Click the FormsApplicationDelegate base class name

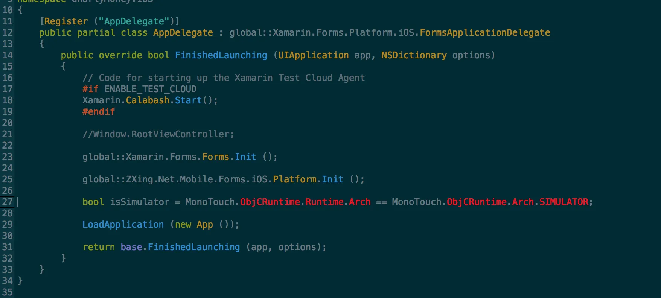point(485,33)
